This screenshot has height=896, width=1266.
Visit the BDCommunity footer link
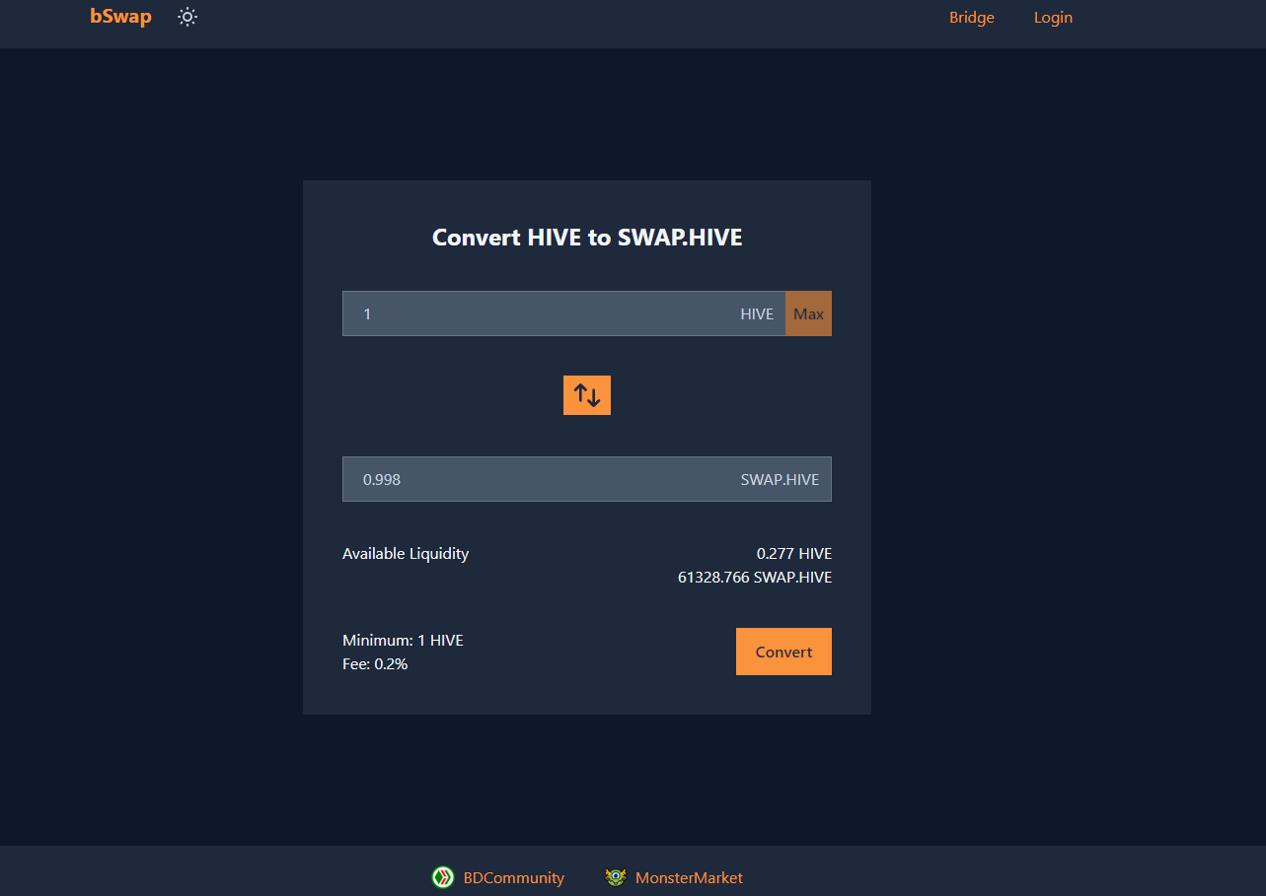513,877
